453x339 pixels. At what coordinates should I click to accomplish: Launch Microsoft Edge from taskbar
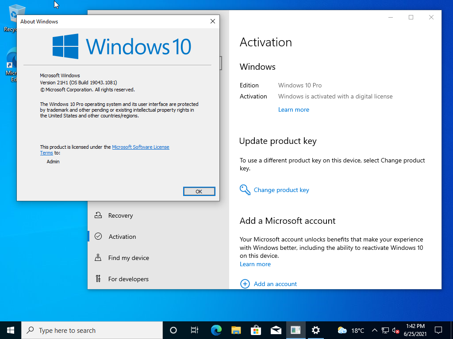216,330
